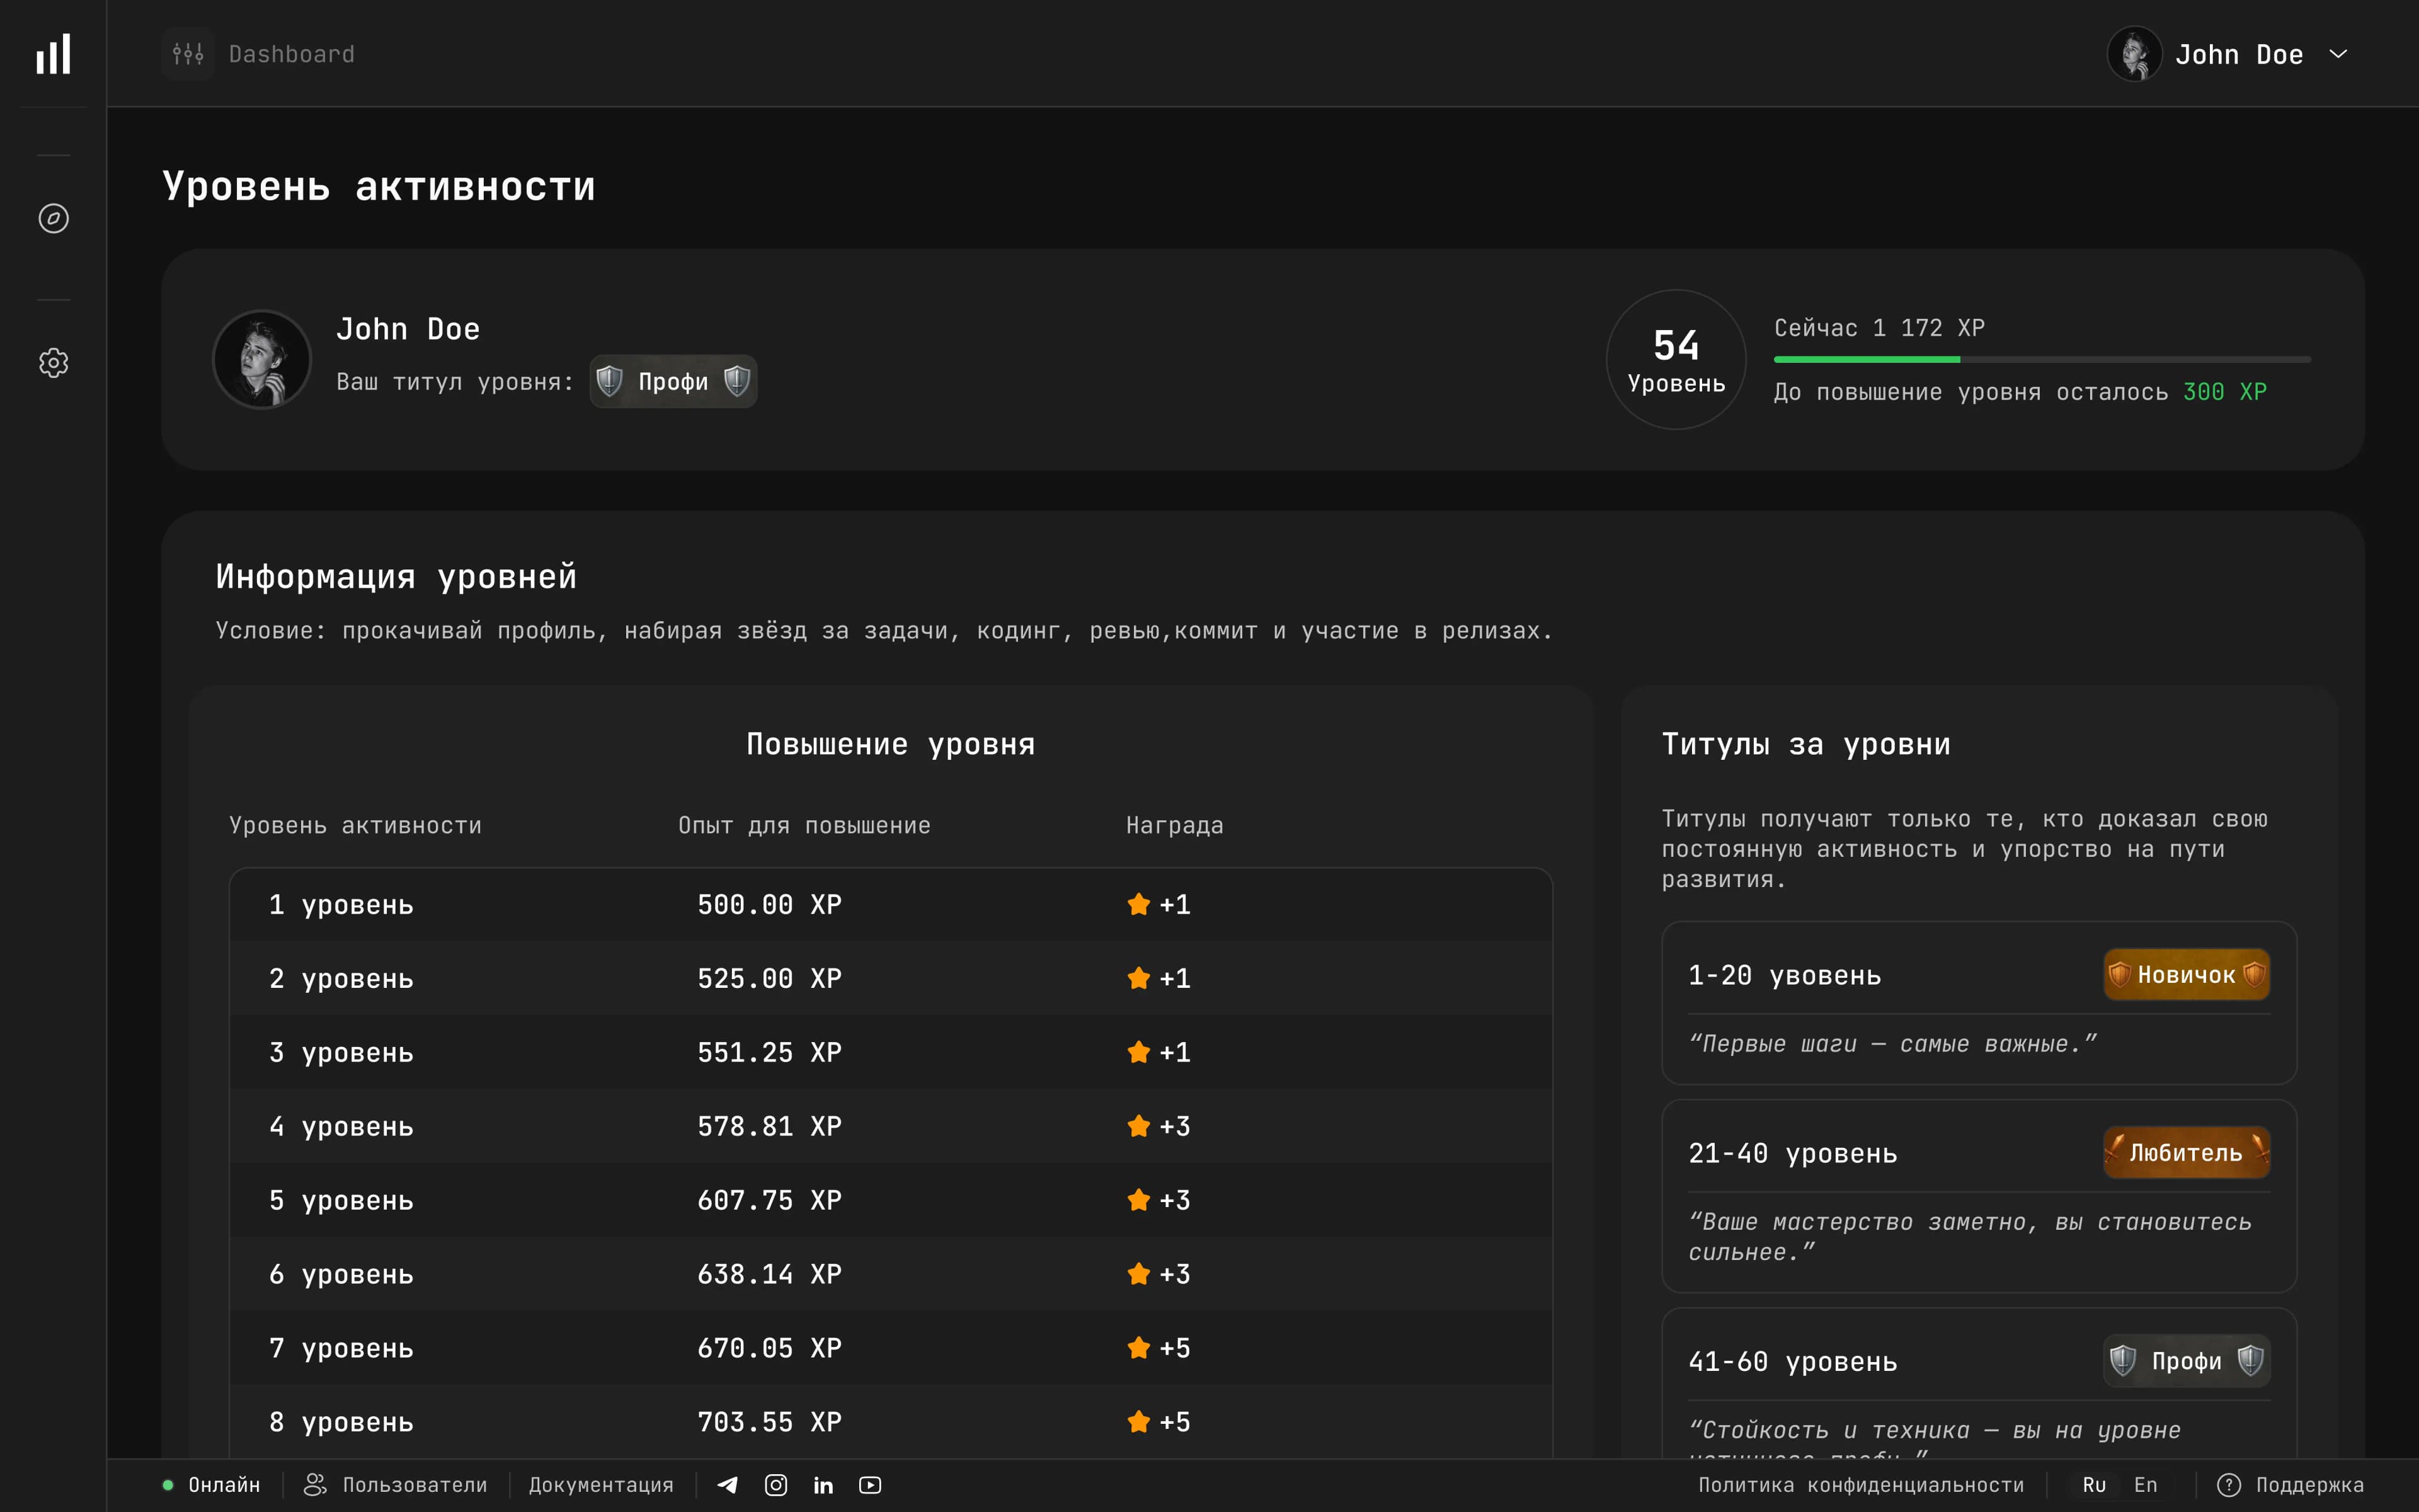Open settings gear in sidebar
2419x1512 pixels.
click(x=53, y=363)
